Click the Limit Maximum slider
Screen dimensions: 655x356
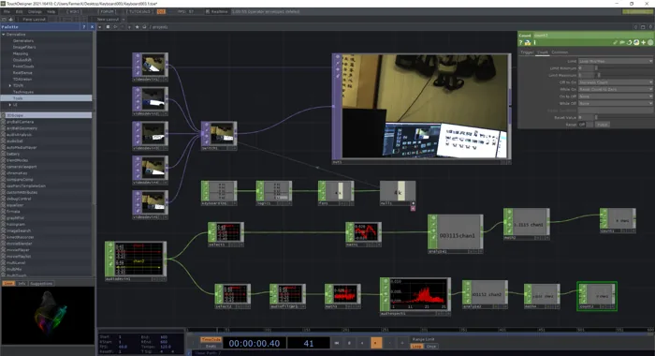(x=624, y=75)
